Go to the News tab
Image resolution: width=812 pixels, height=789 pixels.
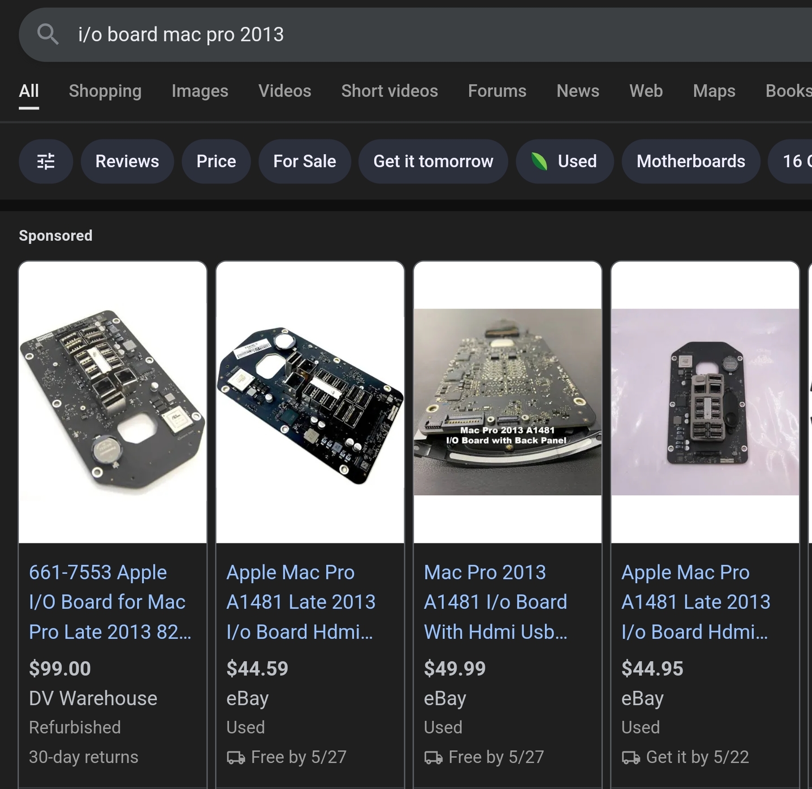click(x=578, y=91)
